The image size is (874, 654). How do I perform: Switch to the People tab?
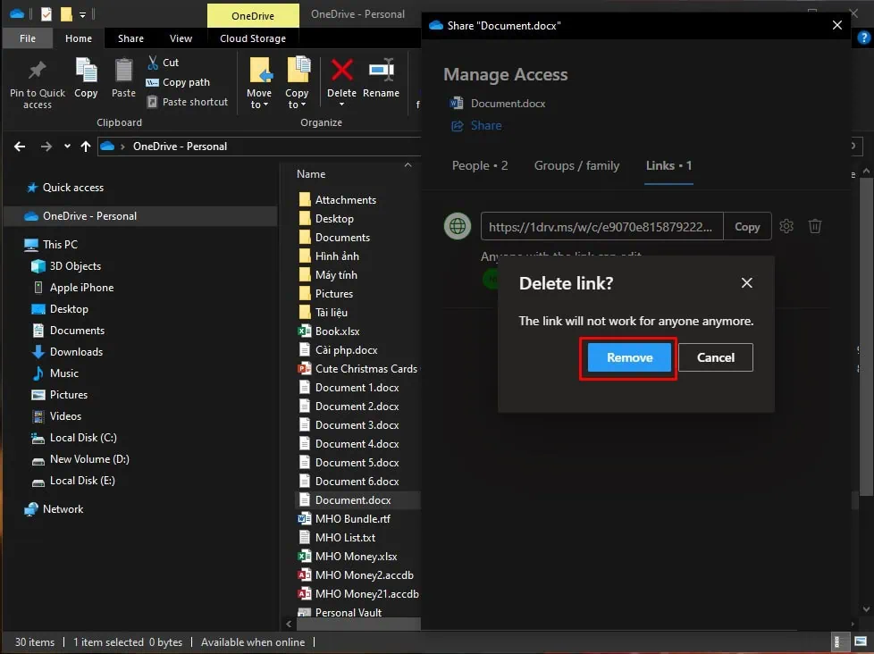480,165
